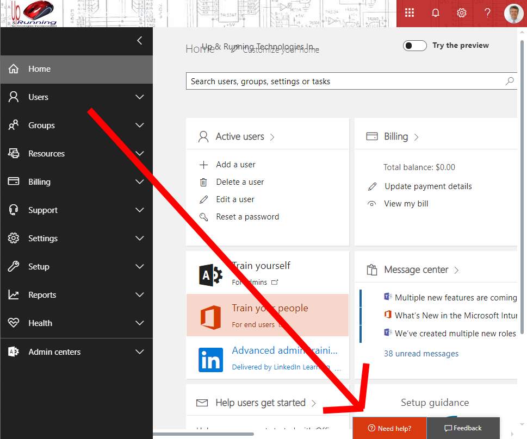Click the Add a user link
This screenshot has width=527, height=439.
click(x=235, y=165)
